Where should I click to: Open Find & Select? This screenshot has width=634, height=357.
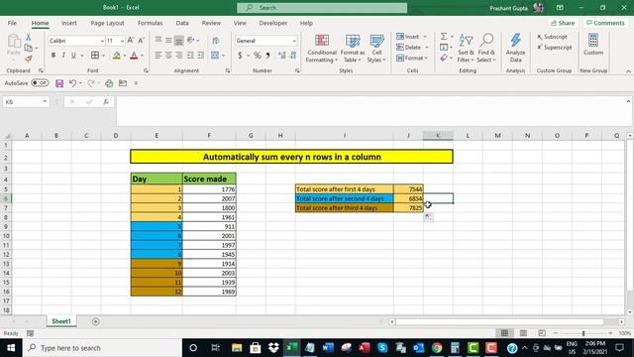tap(486, 49)
